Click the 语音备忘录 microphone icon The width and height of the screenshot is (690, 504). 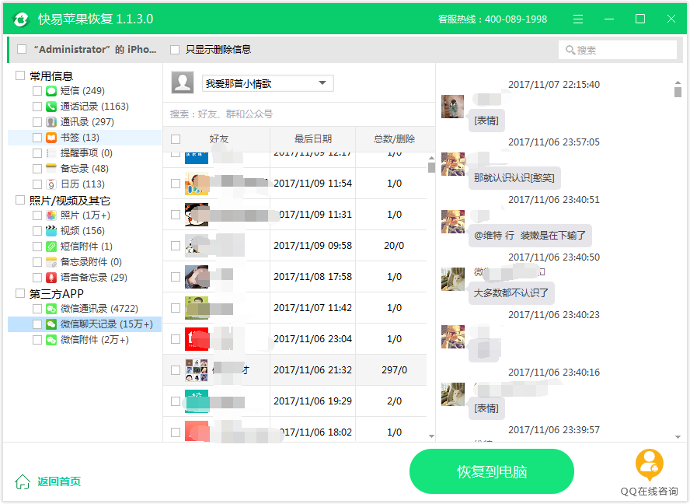point(51,278)
